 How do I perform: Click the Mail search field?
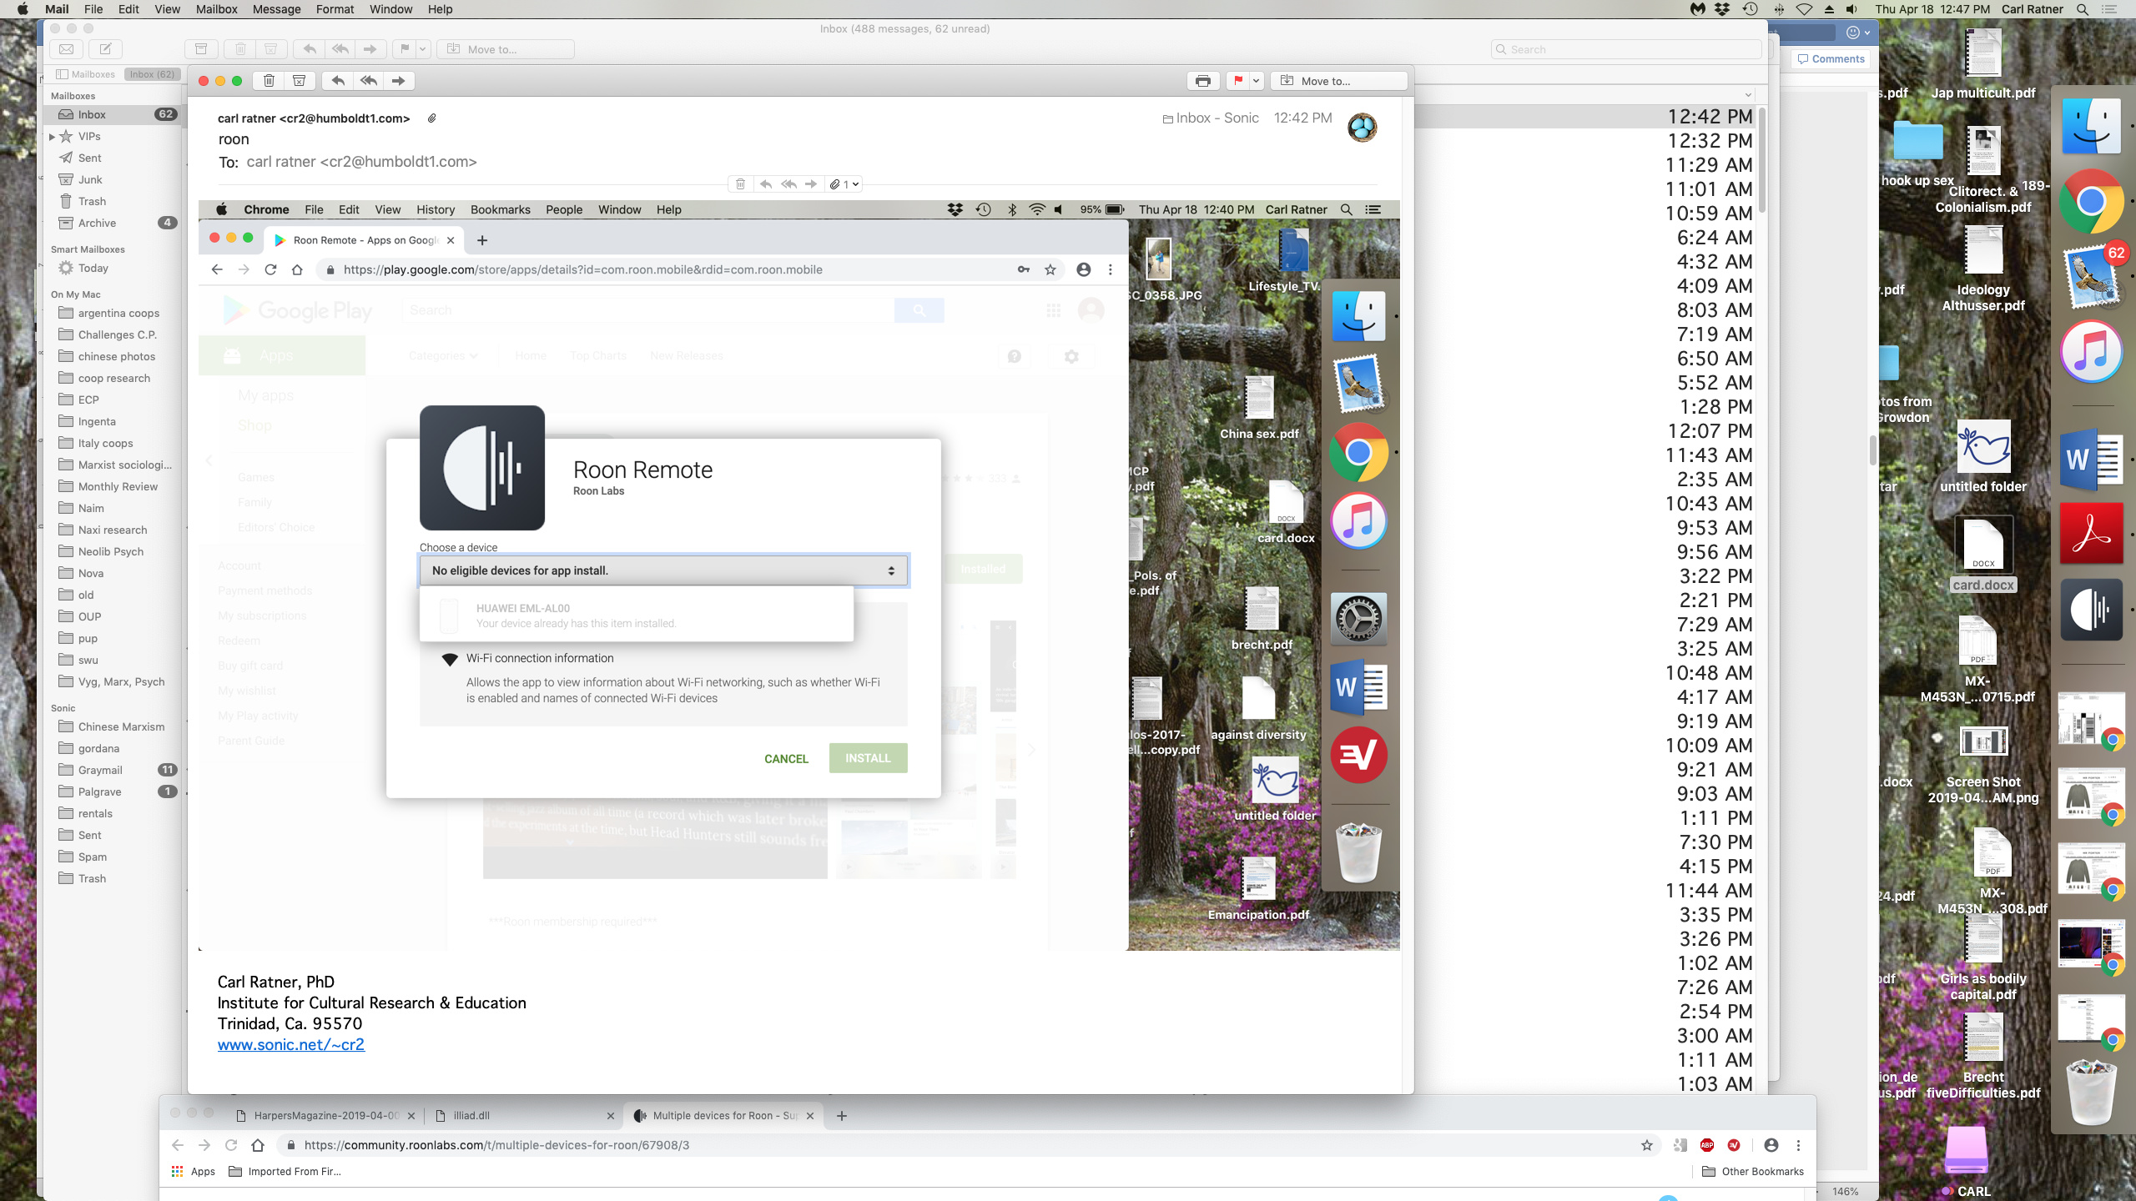point(1625,49)
